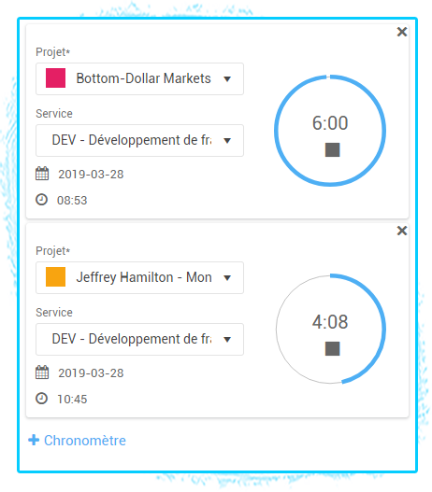Click the calendar icon in first card
The height and width of the screenshot is (492, 432).
(x=42, y=174)
